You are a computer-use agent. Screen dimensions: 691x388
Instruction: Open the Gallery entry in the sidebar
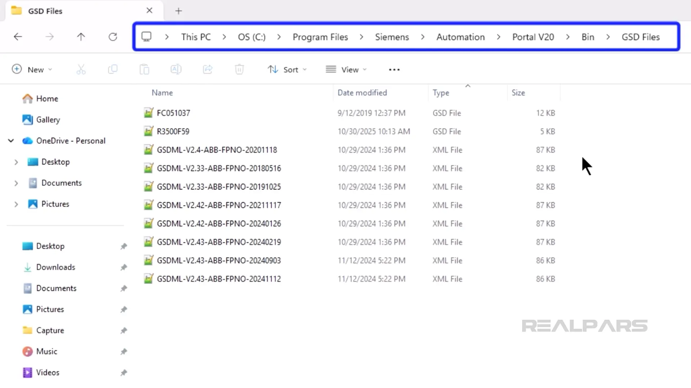[x=48, y=120]
